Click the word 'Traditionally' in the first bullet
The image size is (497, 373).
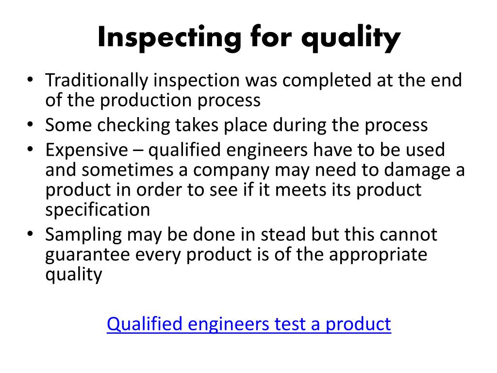(x=97, y=81)
